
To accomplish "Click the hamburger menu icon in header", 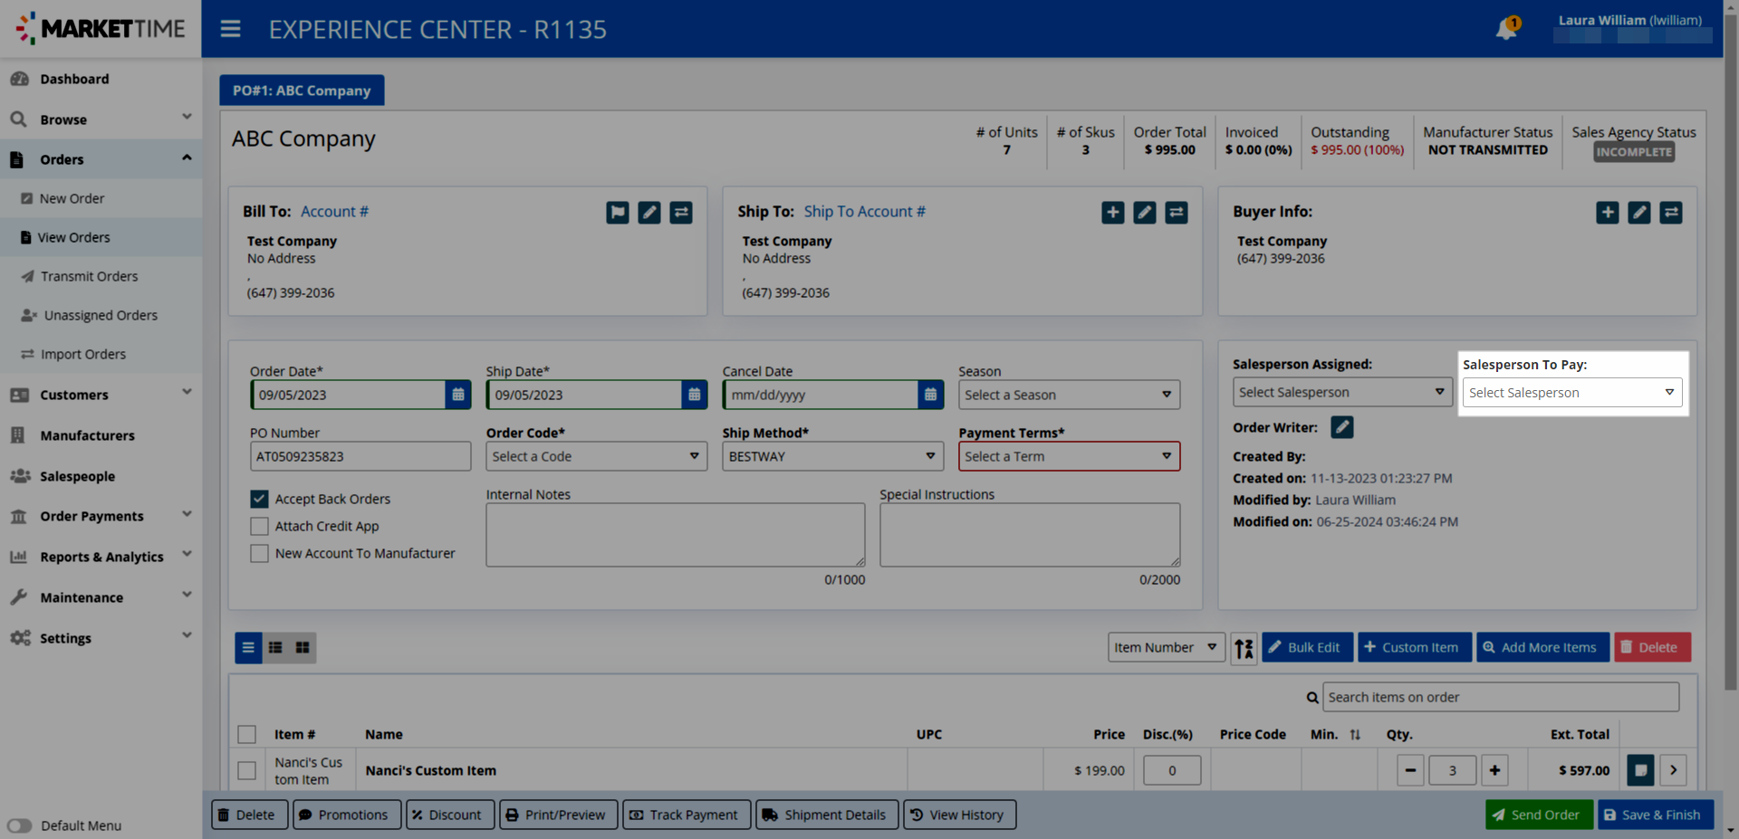I will pos(231,29).
